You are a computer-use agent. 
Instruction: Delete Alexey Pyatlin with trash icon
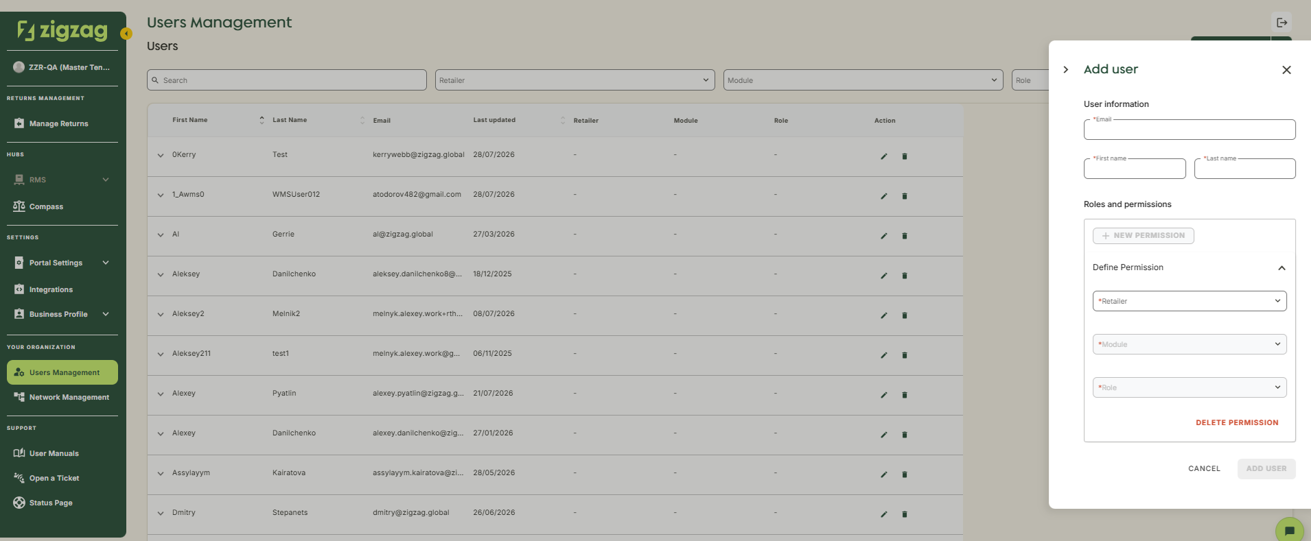pos(905,395)
